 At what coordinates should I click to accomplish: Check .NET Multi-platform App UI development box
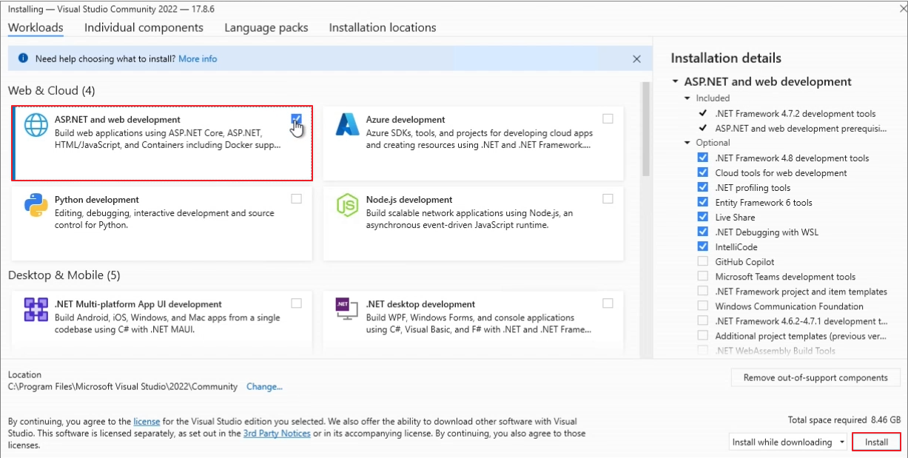[297, 303]
